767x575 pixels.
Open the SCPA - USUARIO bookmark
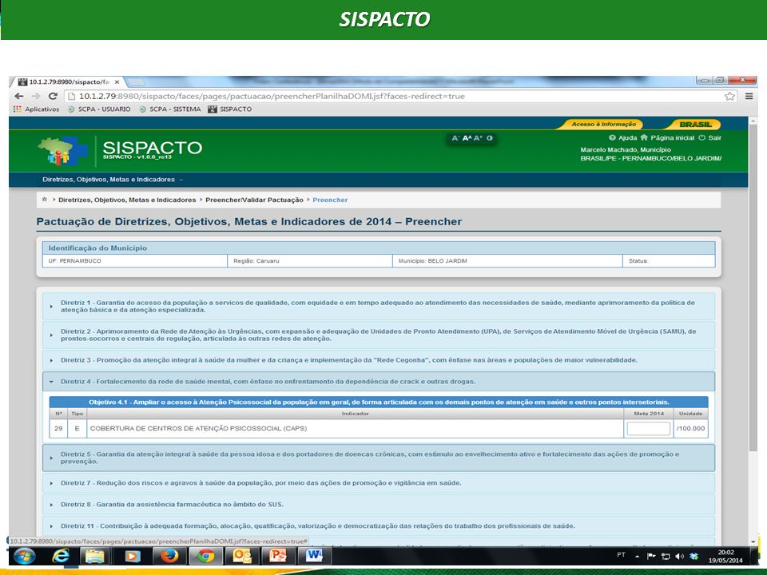tap(99, 109)
